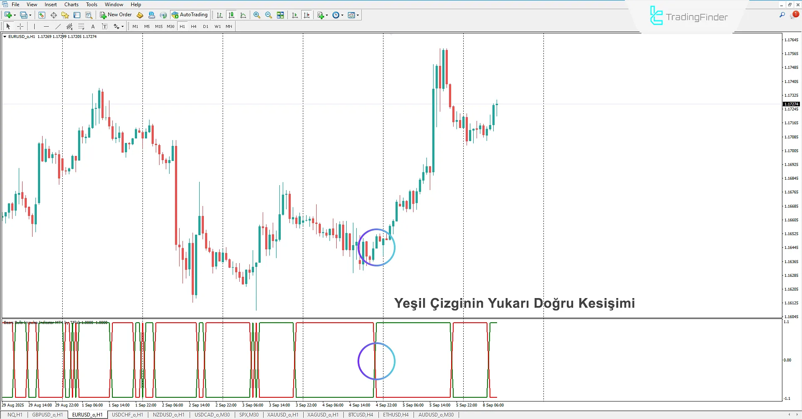
Task: Toggle chart auto scroll
Action: click(x=294, y=15)
